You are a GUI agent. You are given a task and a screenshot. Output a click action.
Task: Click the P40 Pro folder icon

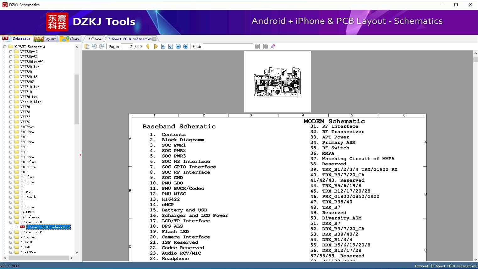point(17,132)
